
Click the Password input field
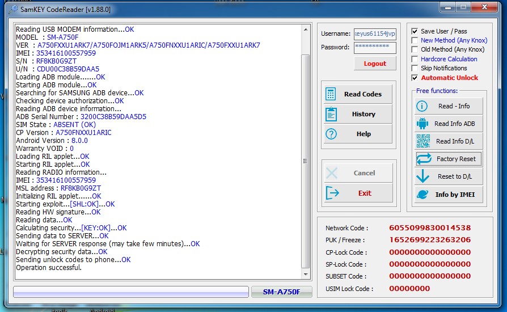(375, 48)
